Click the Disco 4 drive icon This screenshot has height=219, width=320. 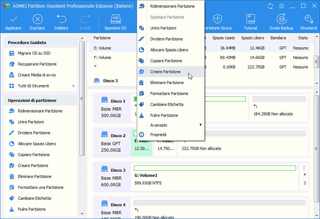(x=104, y=203)
